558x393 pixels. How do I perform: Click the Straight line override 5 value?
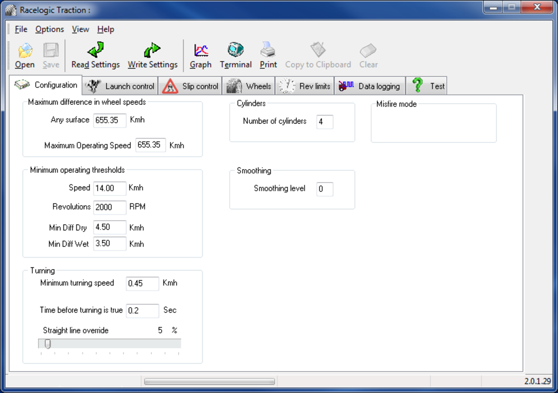tap(160, 331)
